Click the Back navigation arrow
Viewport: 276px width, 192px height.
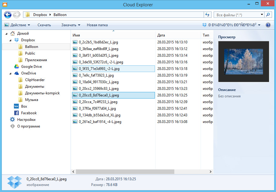[x=8, y=15]
